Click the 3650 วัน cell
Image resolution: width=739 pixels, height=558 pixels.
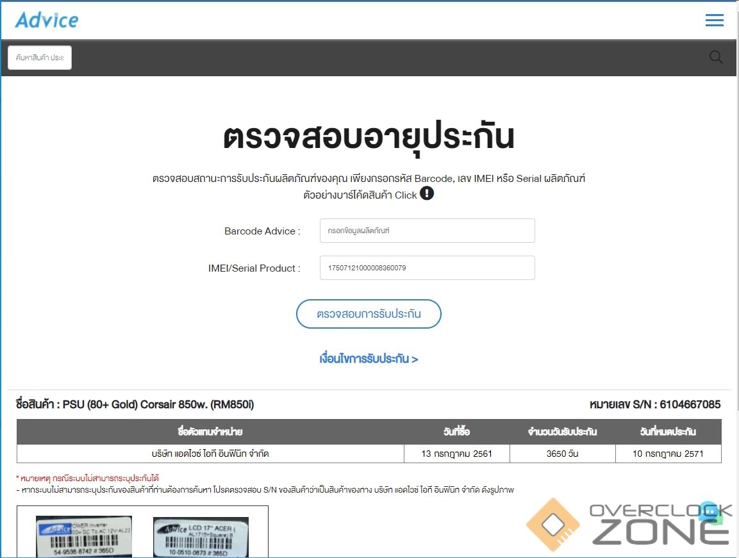tap(562, 454)
